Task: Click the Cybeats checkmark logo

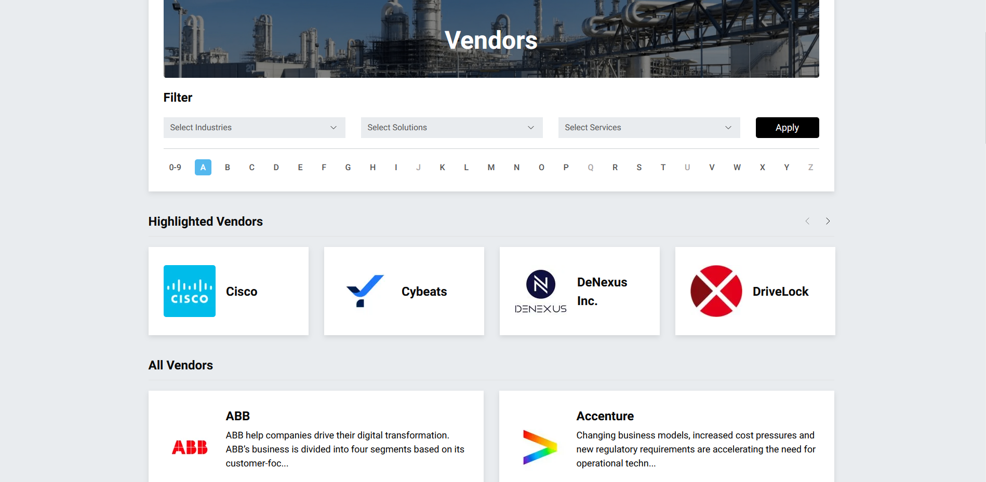Action: 365,291
